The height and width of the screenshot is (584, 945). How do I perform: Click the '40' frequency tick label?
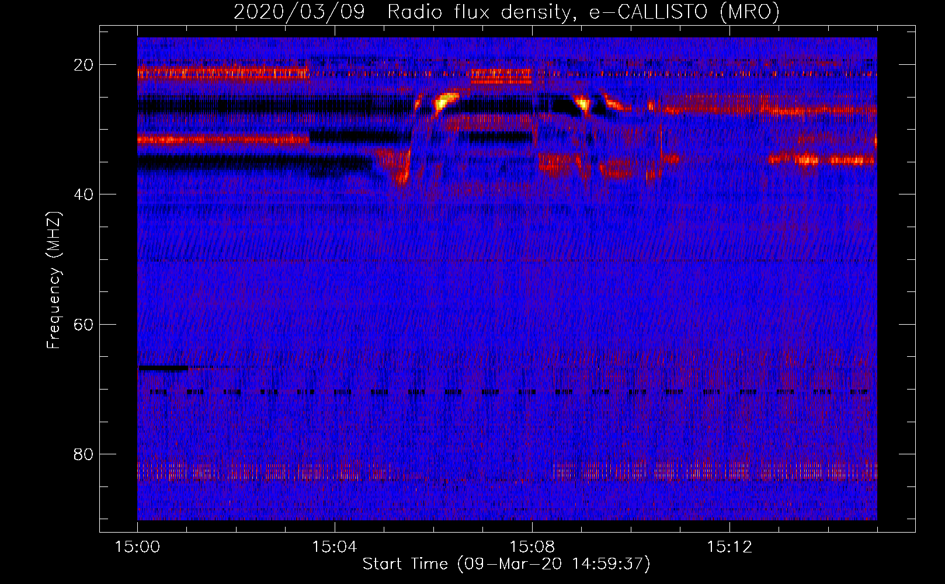[x=84, y=194]
